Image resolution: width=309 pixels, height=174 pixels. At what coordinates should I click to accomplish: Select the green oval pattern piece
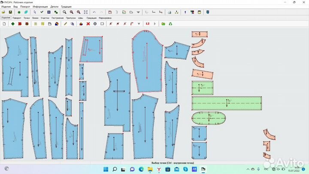pyautogui.click(x=209, y=118)
